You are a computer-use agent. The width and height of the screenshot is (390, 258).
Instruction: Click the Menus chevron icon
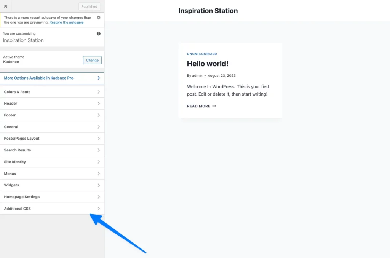point(99,174)
